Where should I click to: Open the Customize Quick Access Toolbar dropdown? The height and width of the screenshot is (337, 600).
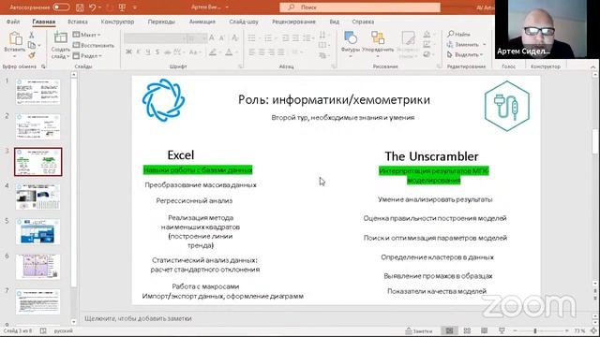click(x=135, y=7)
